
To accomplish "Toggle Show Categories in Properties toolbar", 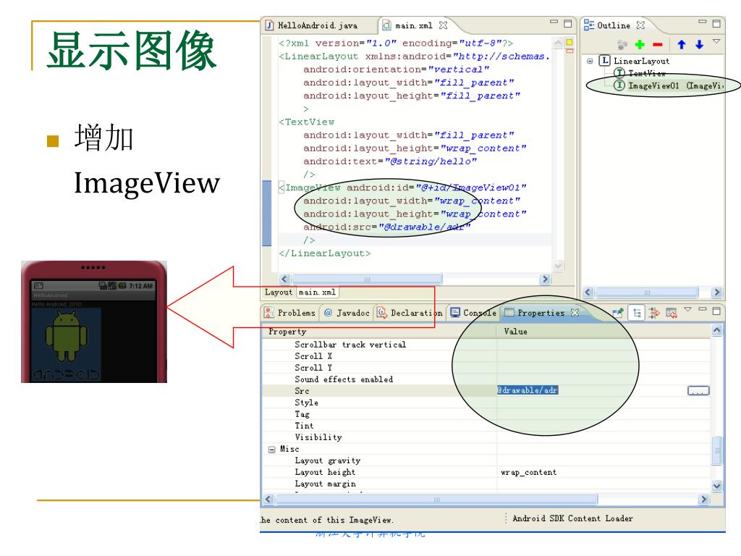I will pos(637,313).
